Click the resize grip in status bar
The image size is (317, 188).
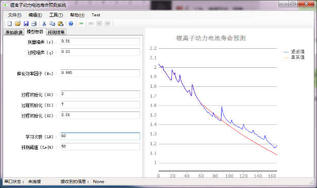[311, 182]
